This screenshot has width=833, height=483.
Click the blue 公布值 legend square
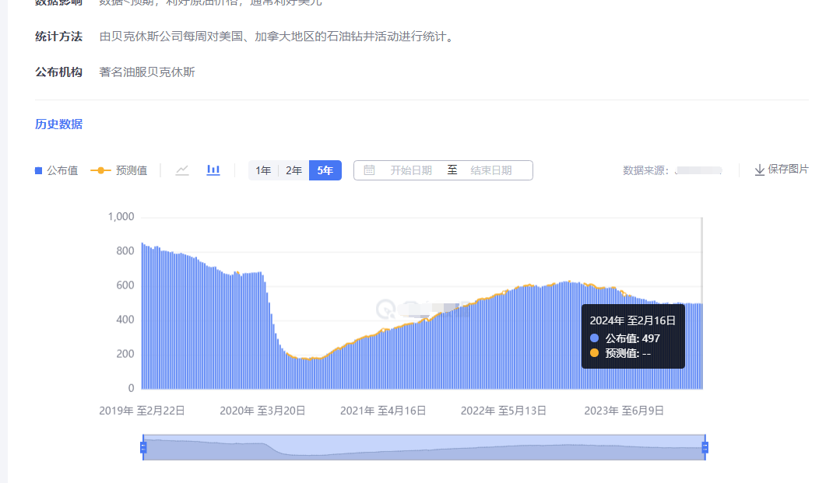click(37, 170)
